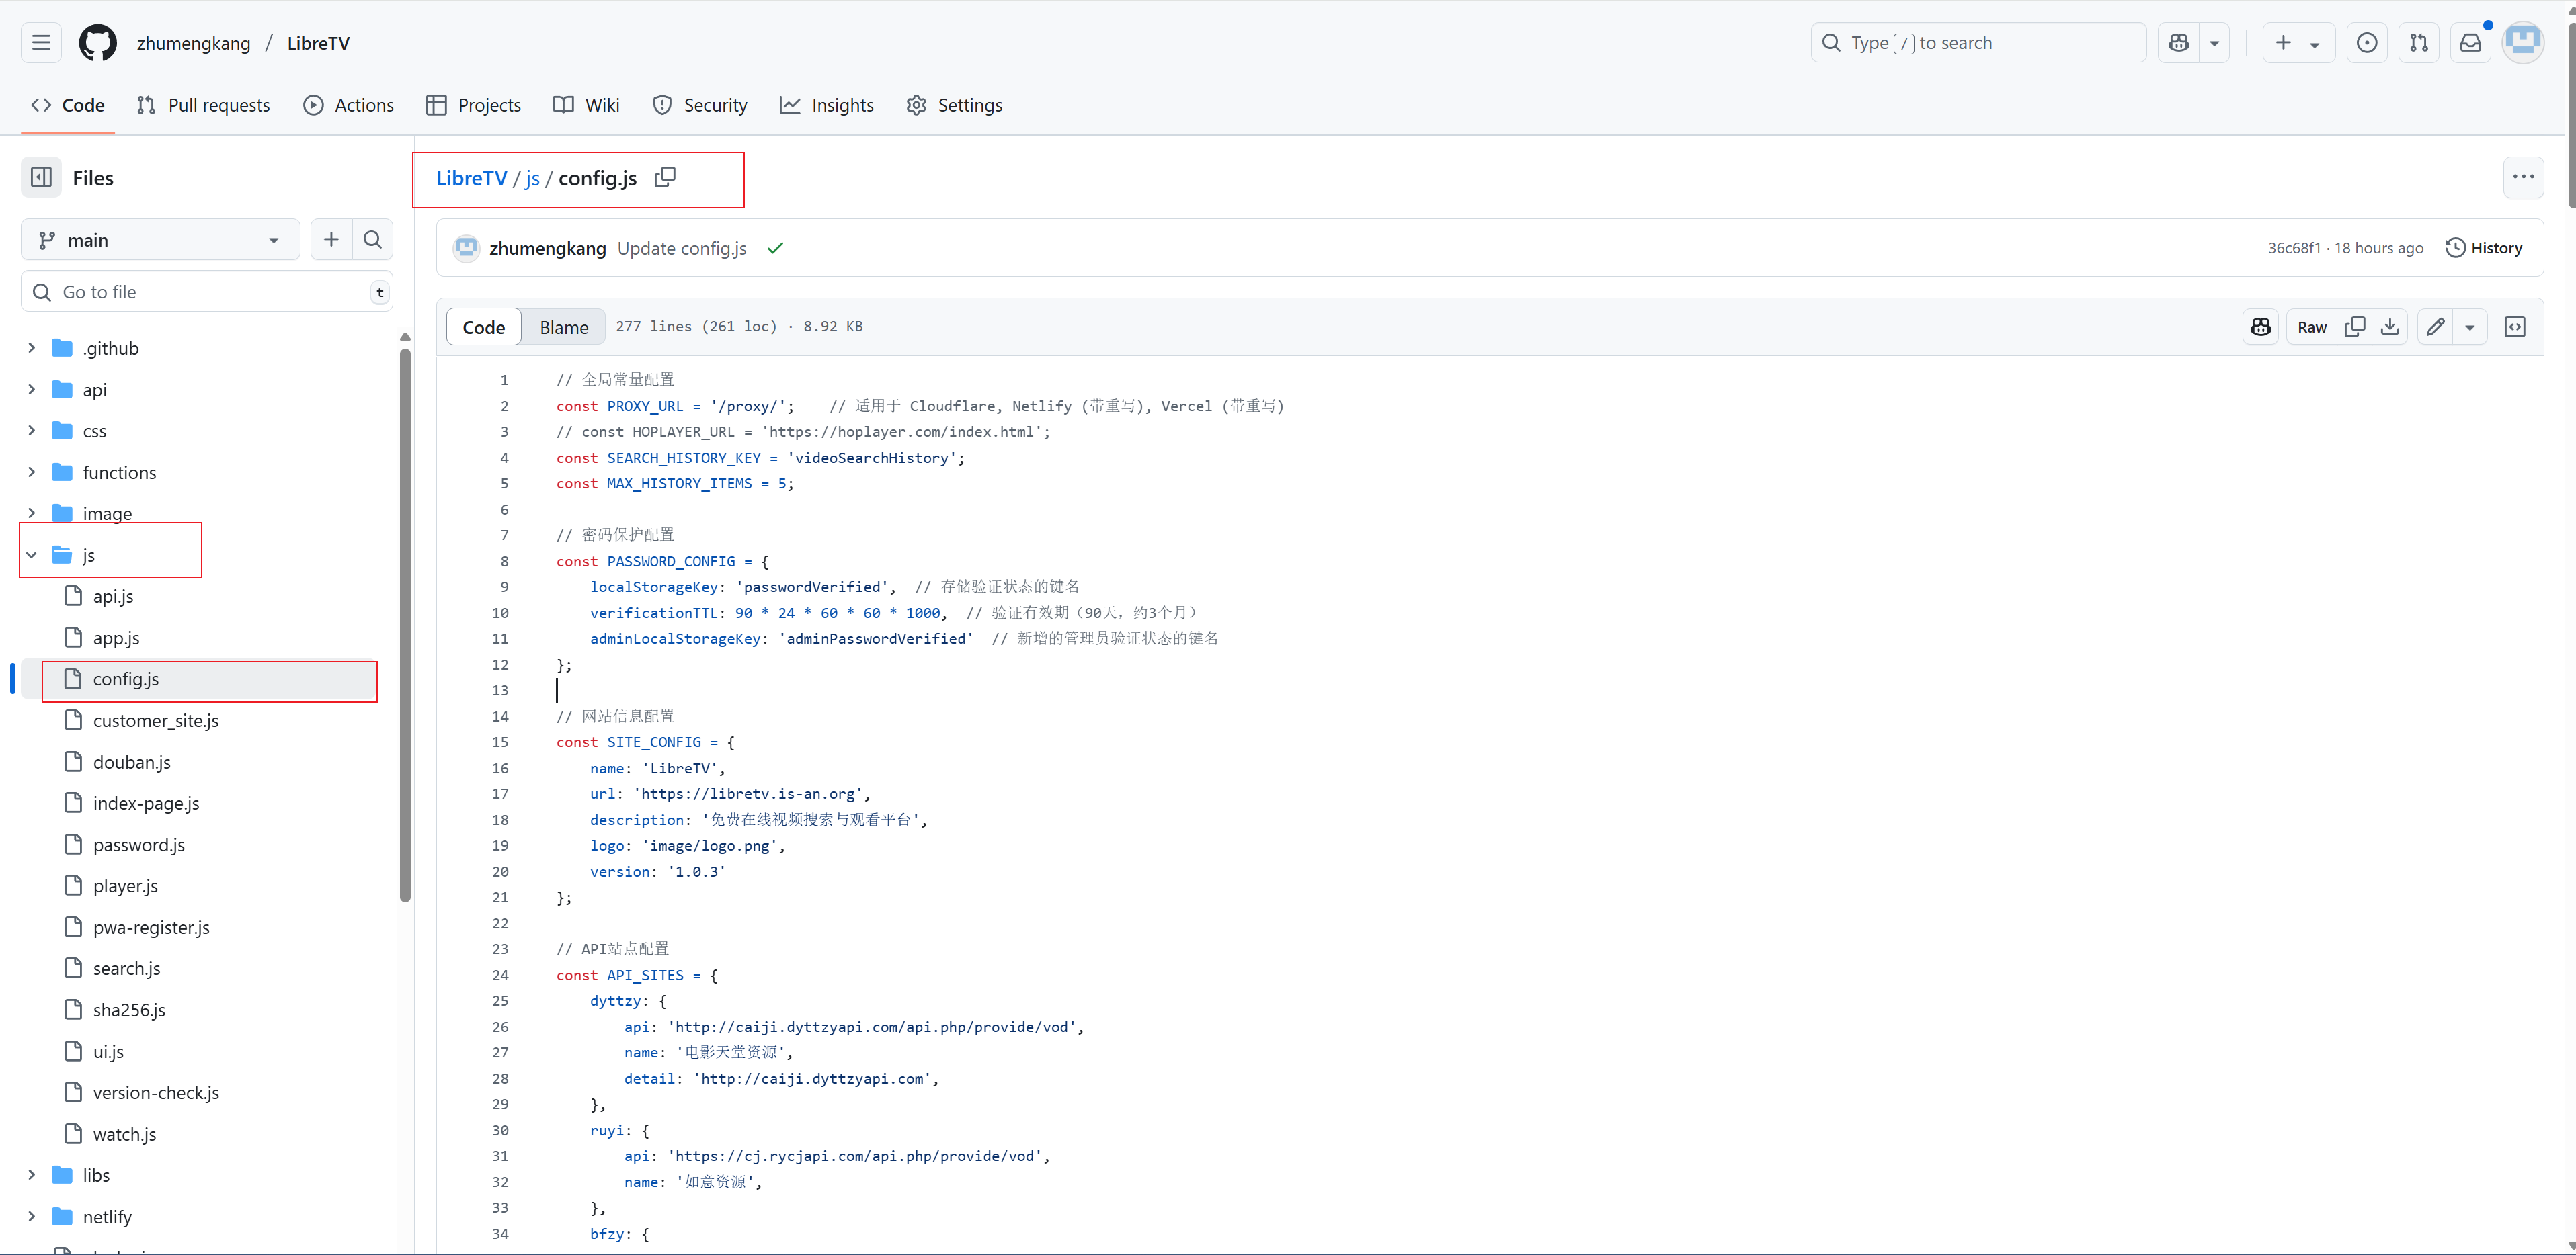Switch branch using the main dropdown
This screenshot has height=1255, width=2576.
coord(160,240)
